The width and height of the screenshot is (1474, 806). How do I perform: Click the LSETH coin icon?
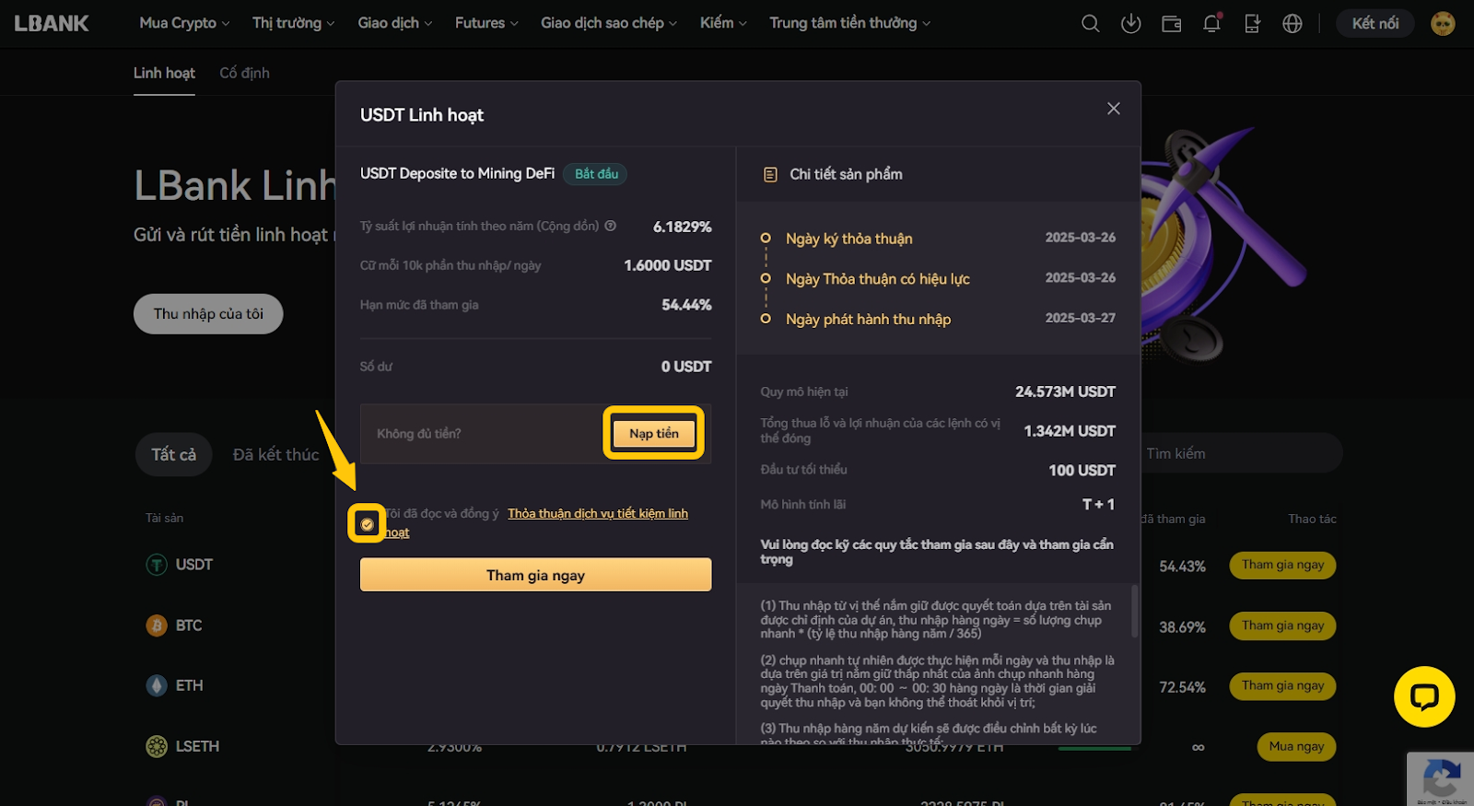[157, 746]
